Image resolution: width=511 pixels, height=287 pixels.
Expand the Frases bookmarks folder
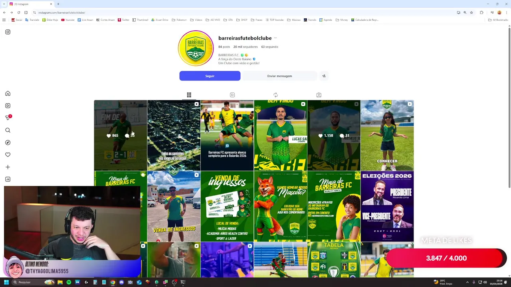(x=257, y=20)
